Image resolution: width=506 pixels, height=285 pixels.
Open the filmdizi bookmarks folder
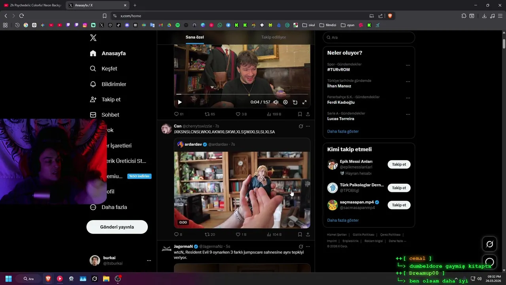click(328, 25)
